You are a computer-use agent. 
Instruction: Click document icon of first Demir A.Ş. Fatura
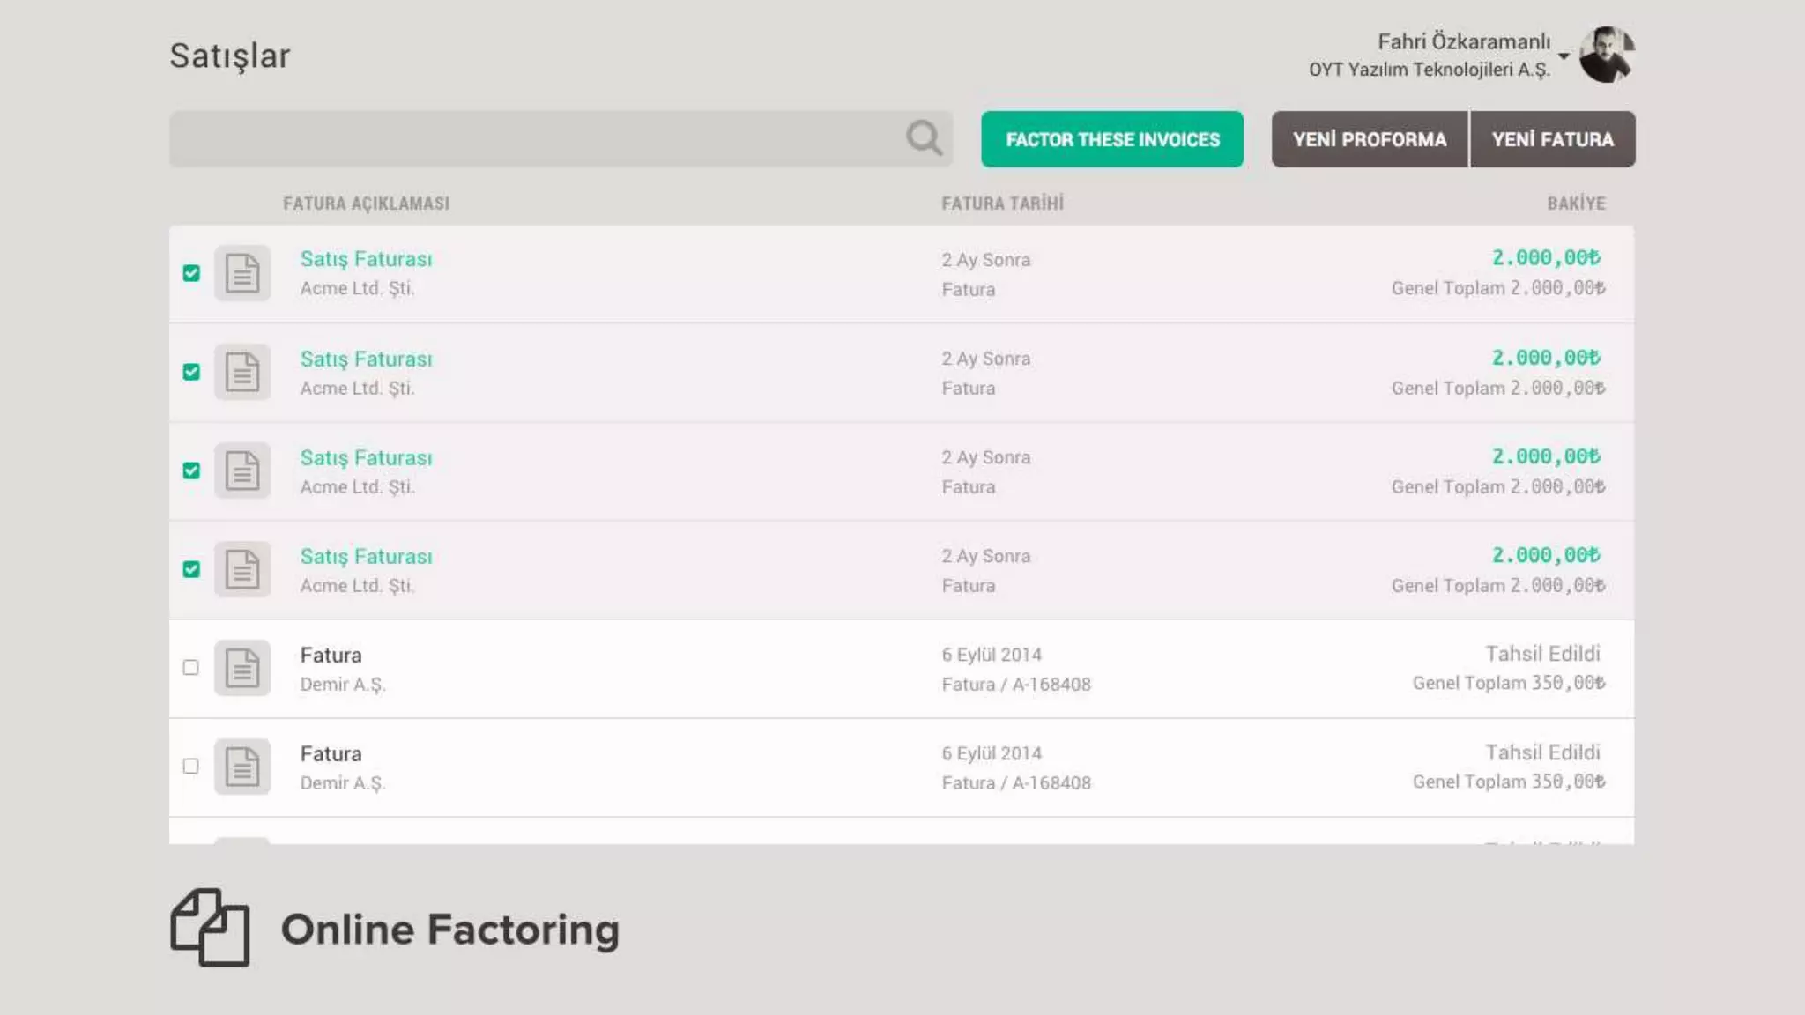(x=242, y=668)
